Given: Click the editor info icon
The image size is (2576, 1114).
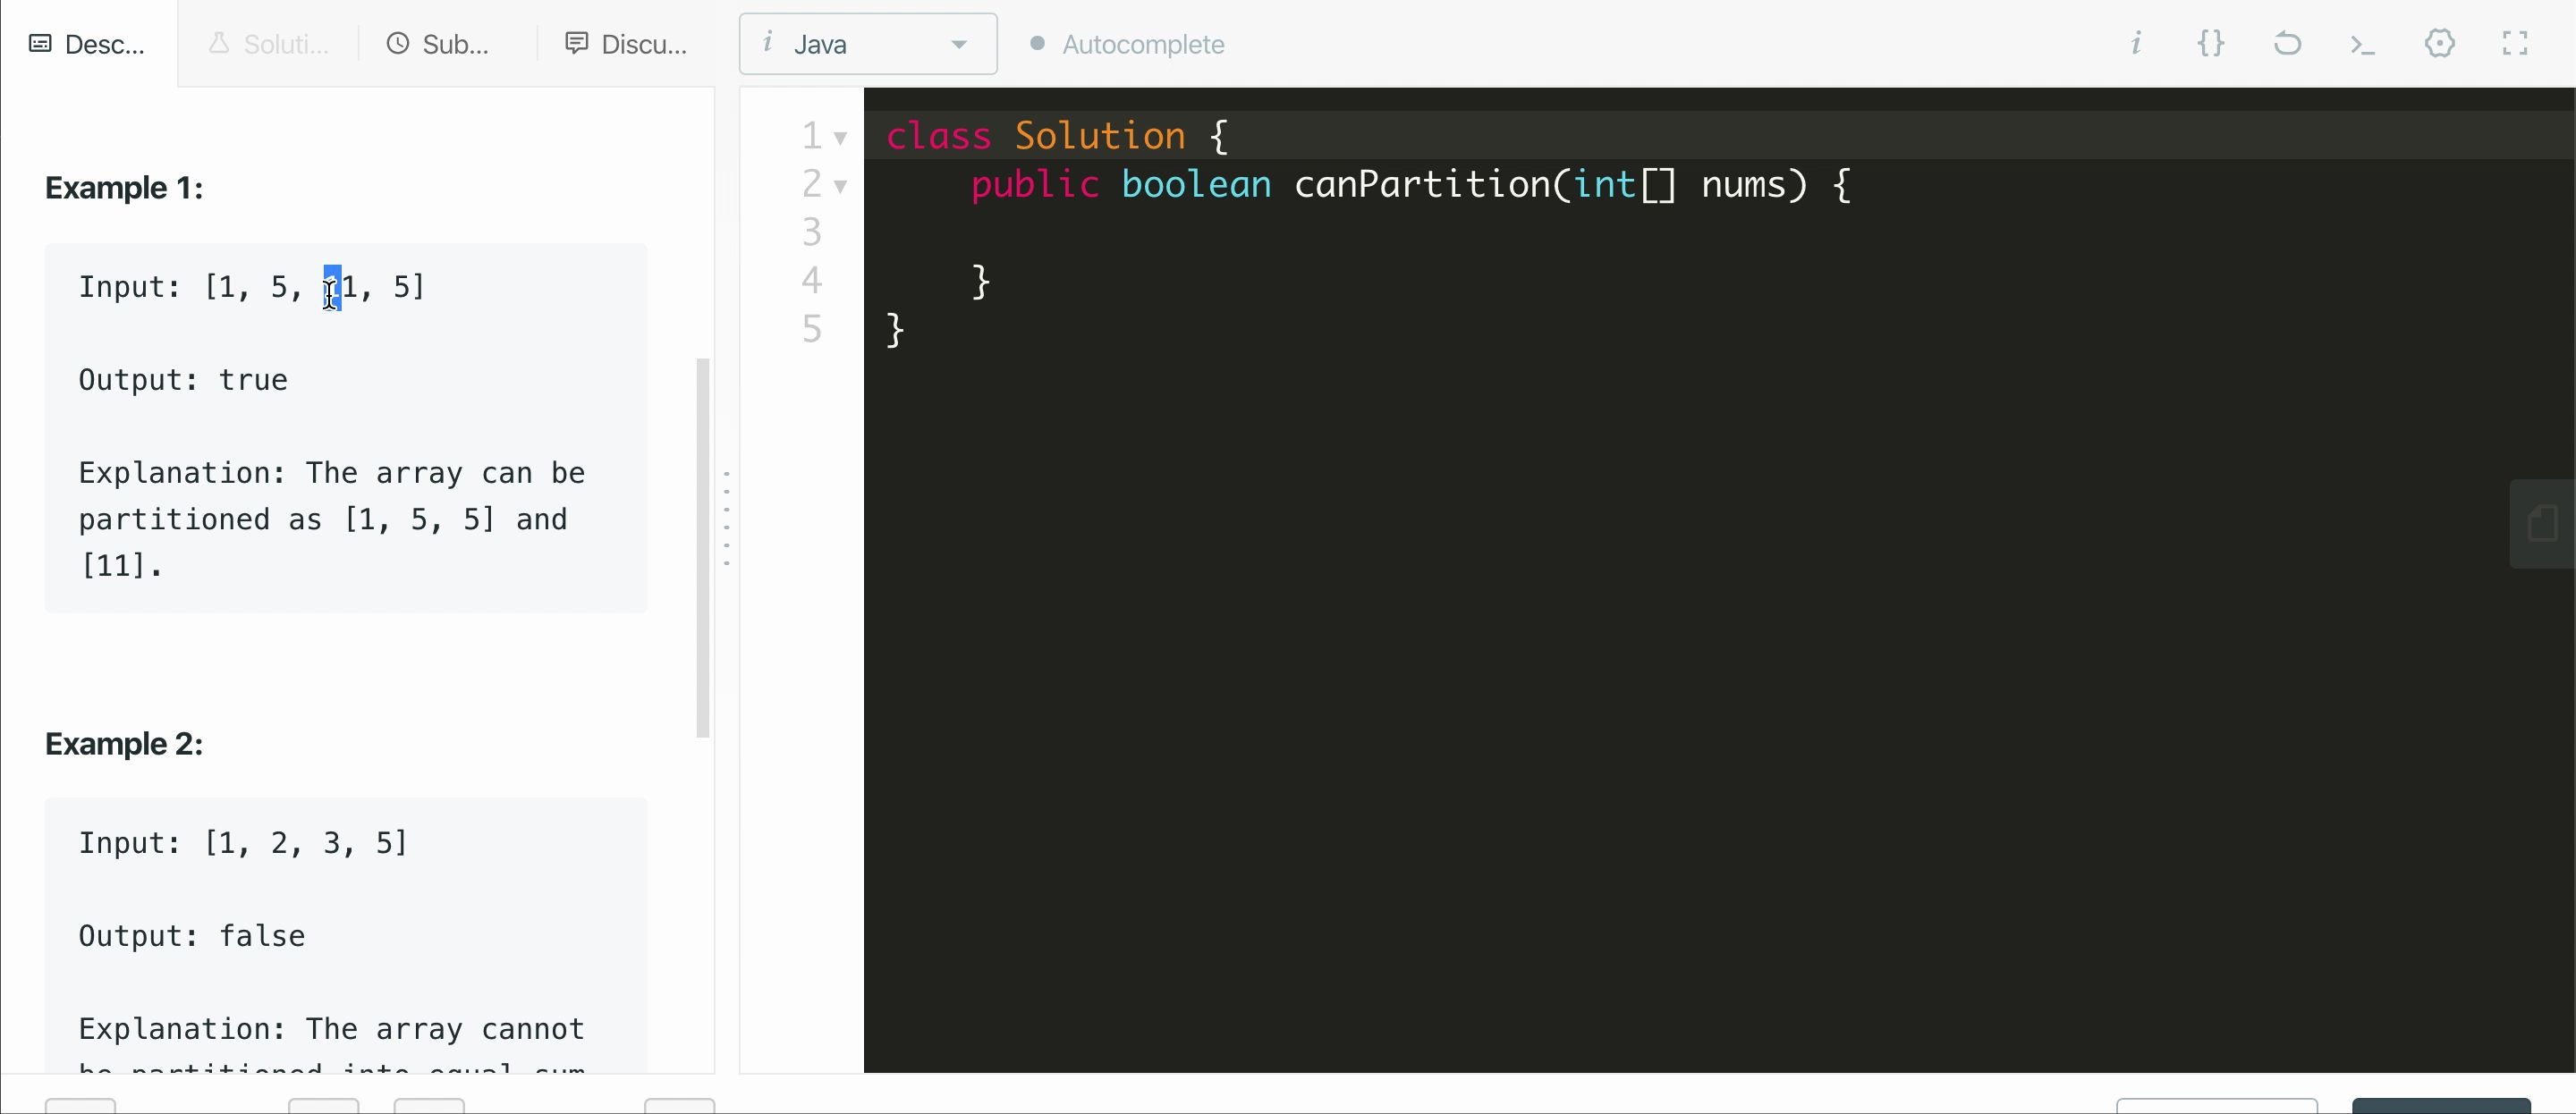Looking at the screenshot, I should click(2136, 43).
